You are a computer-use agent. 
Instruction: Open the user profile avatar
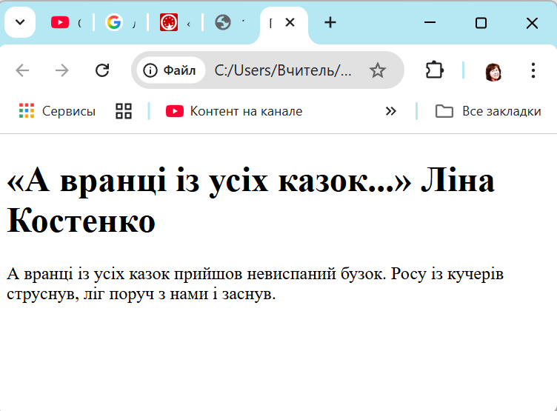click(x=493, y=71)
